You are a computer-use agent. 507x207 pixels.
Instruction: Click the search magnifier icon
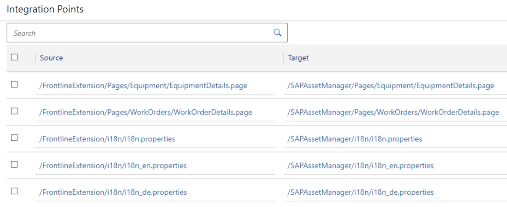277,33
